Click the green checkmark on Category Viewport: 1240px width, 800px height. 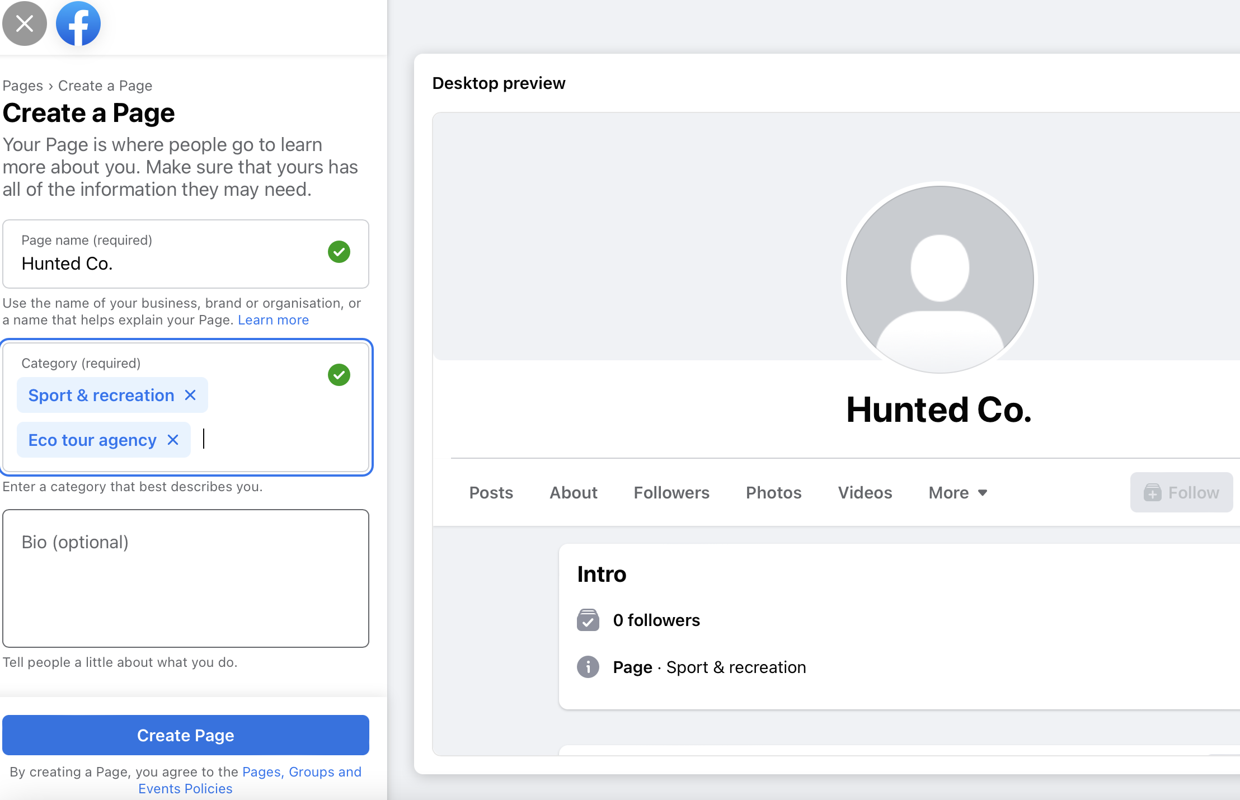coord(339,375)
